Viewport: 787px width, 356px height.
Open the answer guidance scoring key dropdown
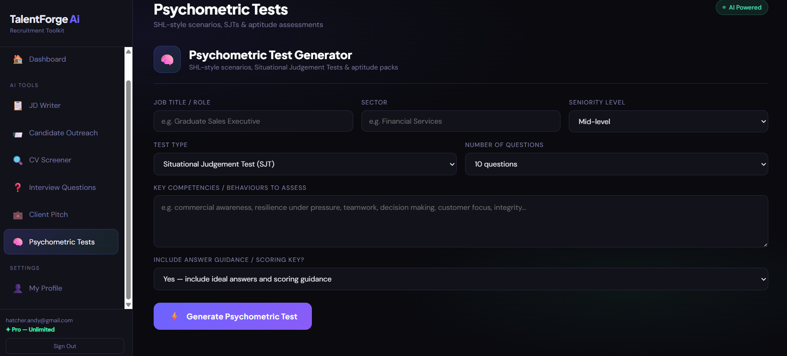(461, 279)
